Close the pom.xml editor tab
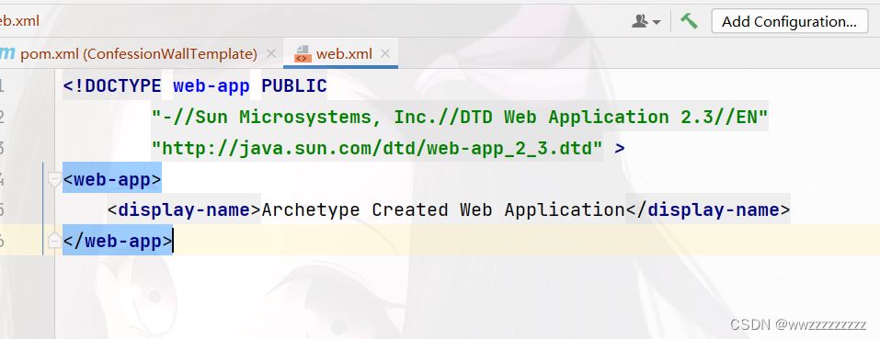The width and height of the screenshot is (880, 339). (x=271, y=54)
